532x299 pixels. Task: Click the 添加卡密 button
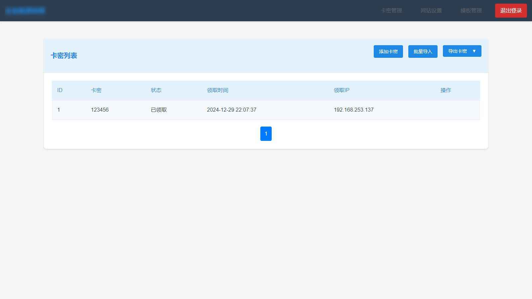[388, 51]
